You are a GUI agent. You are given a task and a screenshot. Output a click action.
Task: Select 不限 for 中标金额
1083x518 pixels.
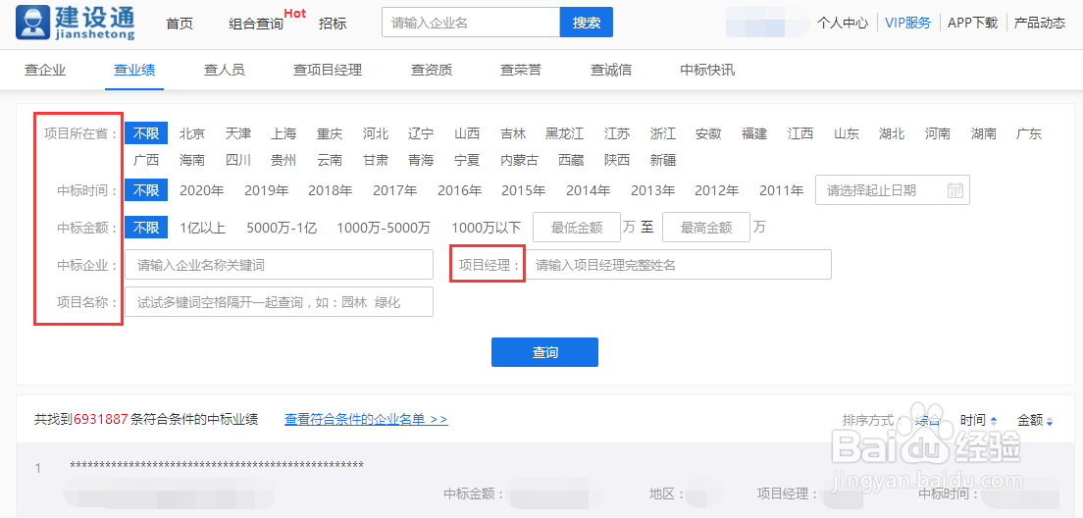pos(146,228)
